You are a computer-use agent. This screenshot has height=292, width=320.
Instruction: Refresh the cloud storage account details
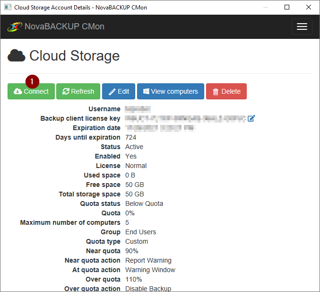pos(78,91)
